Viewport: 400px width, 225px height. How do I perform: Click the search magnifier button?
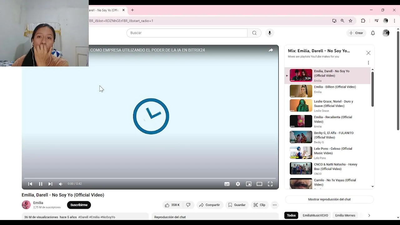[254, 33]
